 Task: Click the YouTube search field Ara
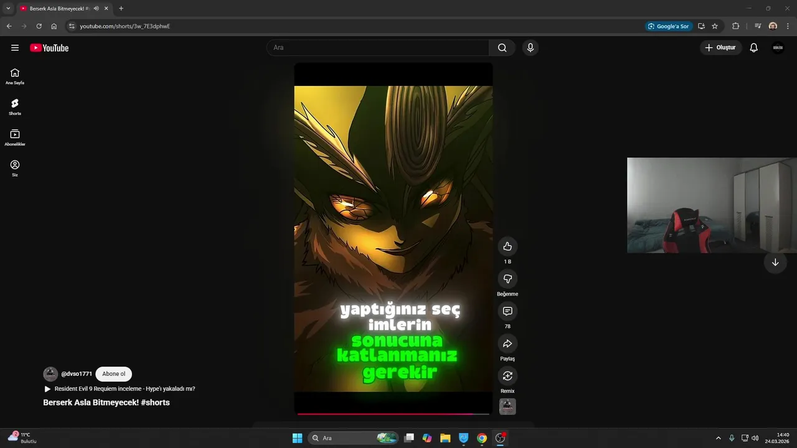tap(378, 48)
